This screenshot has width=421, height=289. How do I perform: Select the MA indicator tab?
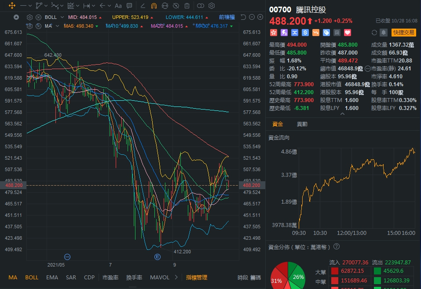pyautogui.click(x=13, y=278)
